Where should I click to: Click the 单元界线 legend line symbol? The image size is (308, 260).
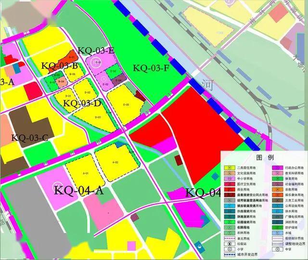pyautogui.click(x=230, y=238)
